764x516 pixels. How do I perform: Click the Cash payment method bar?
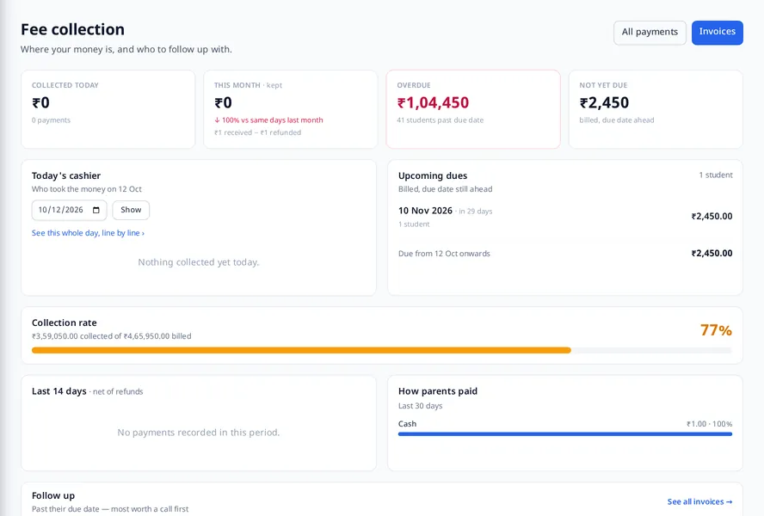[565, 433]
